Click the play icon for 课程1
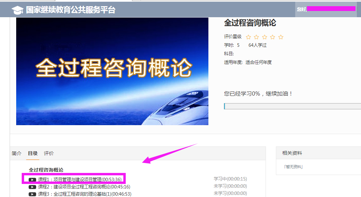The width and height of the screenshot is (361, 197). [32, 180]
